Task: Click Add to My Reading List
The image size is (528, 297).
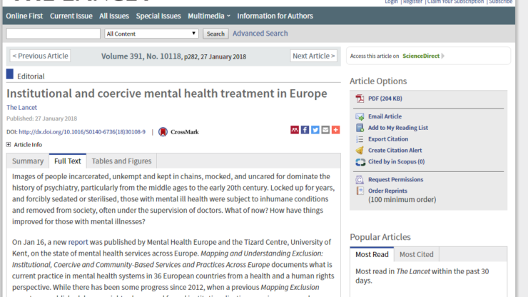Action: (x=398, y=128)
